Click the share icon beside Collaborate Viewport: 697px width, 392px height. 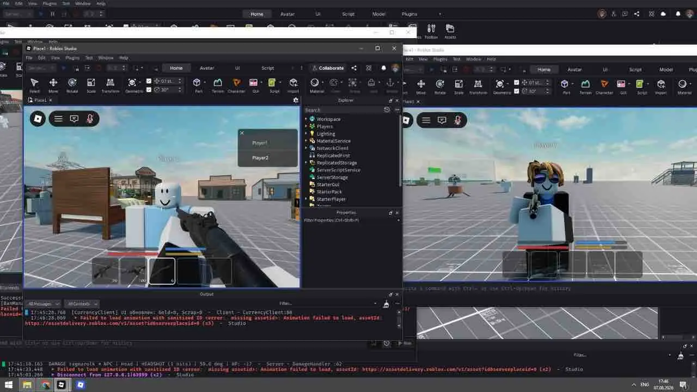[x=354, y=68]
